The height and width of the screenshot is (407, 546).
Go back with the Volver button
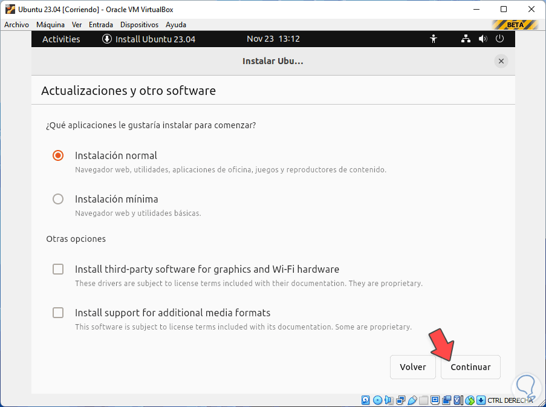point(412,367)
